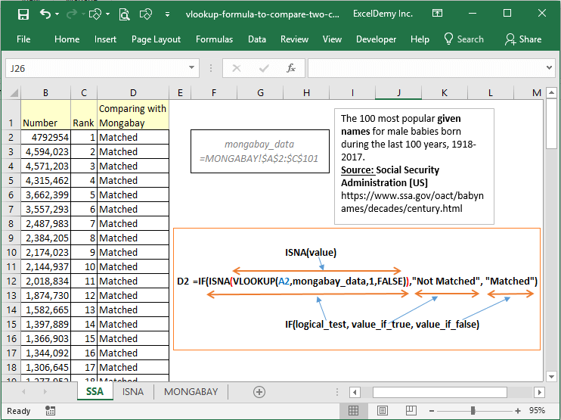
Task: Click the Search lightbulb box
Action: coord(464,39)
